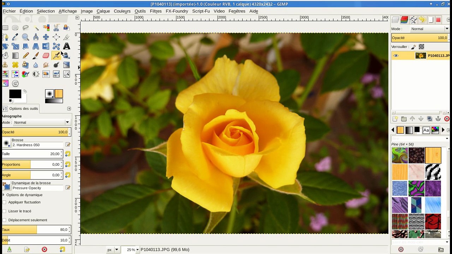452x254 pixels.
Task: Toggle lock alpha channel checkerboard icon
Action: pos(421,47)
